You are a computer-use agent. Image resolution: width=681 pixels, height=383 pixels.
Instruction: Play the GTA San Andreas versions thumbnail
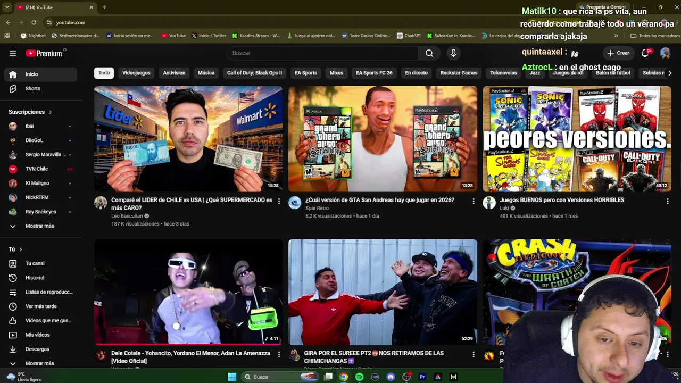[x=383, y=139]
